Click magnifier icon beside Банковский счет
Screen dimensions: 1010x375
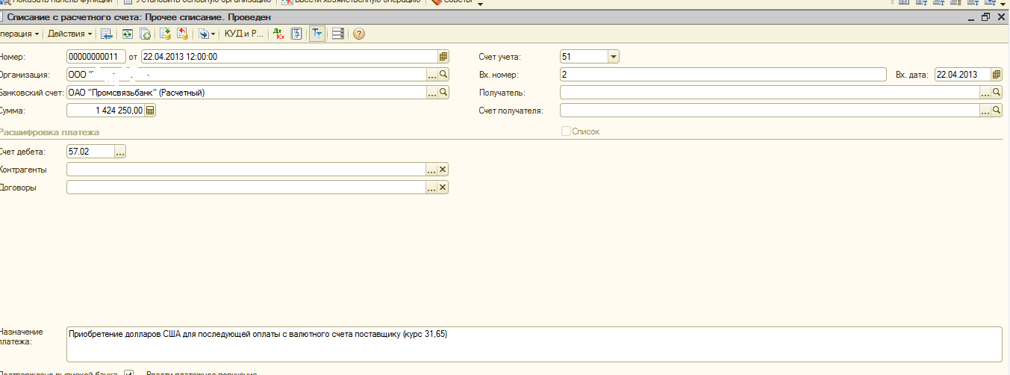coord(443,93)
